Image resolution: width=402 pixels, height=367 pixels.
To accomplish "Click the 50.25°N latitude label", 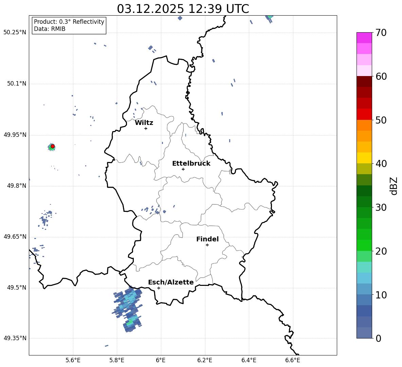I will click(x=15, y=33).
